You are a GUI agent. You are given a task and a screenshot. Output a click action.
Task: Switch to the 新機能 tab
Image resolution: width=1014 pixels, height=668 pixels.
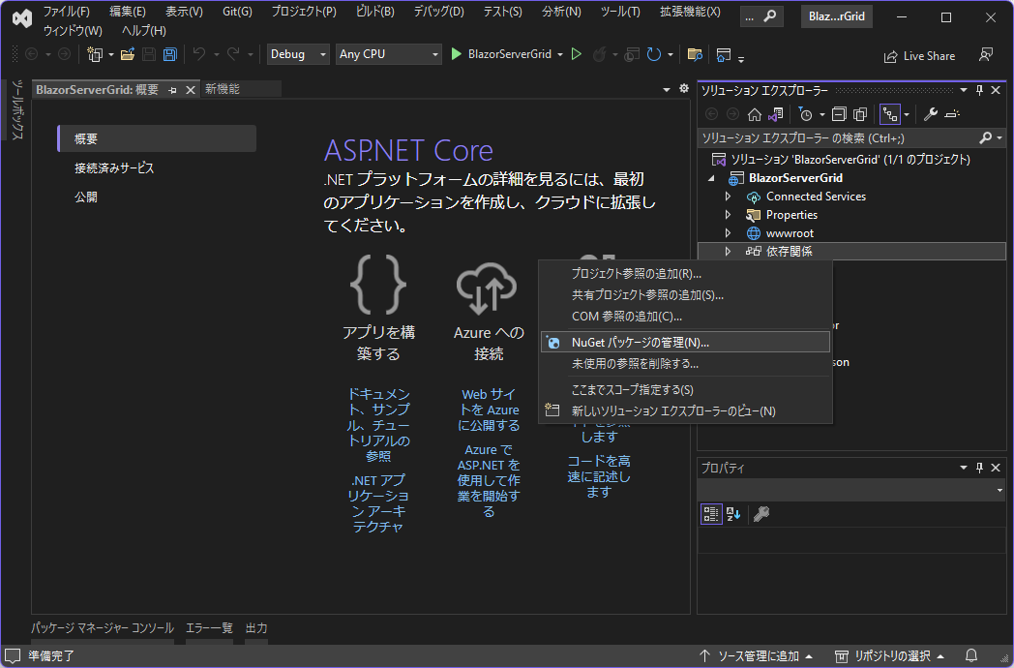[223, 89]
